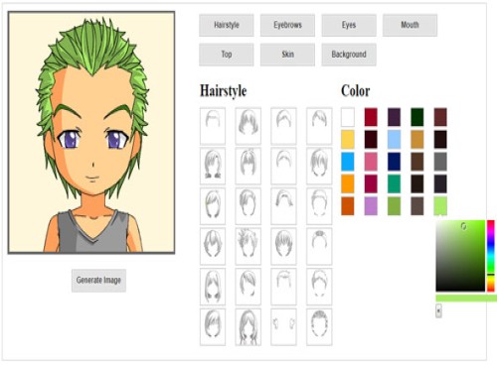Pick the white color swatch

click(348, 117)
